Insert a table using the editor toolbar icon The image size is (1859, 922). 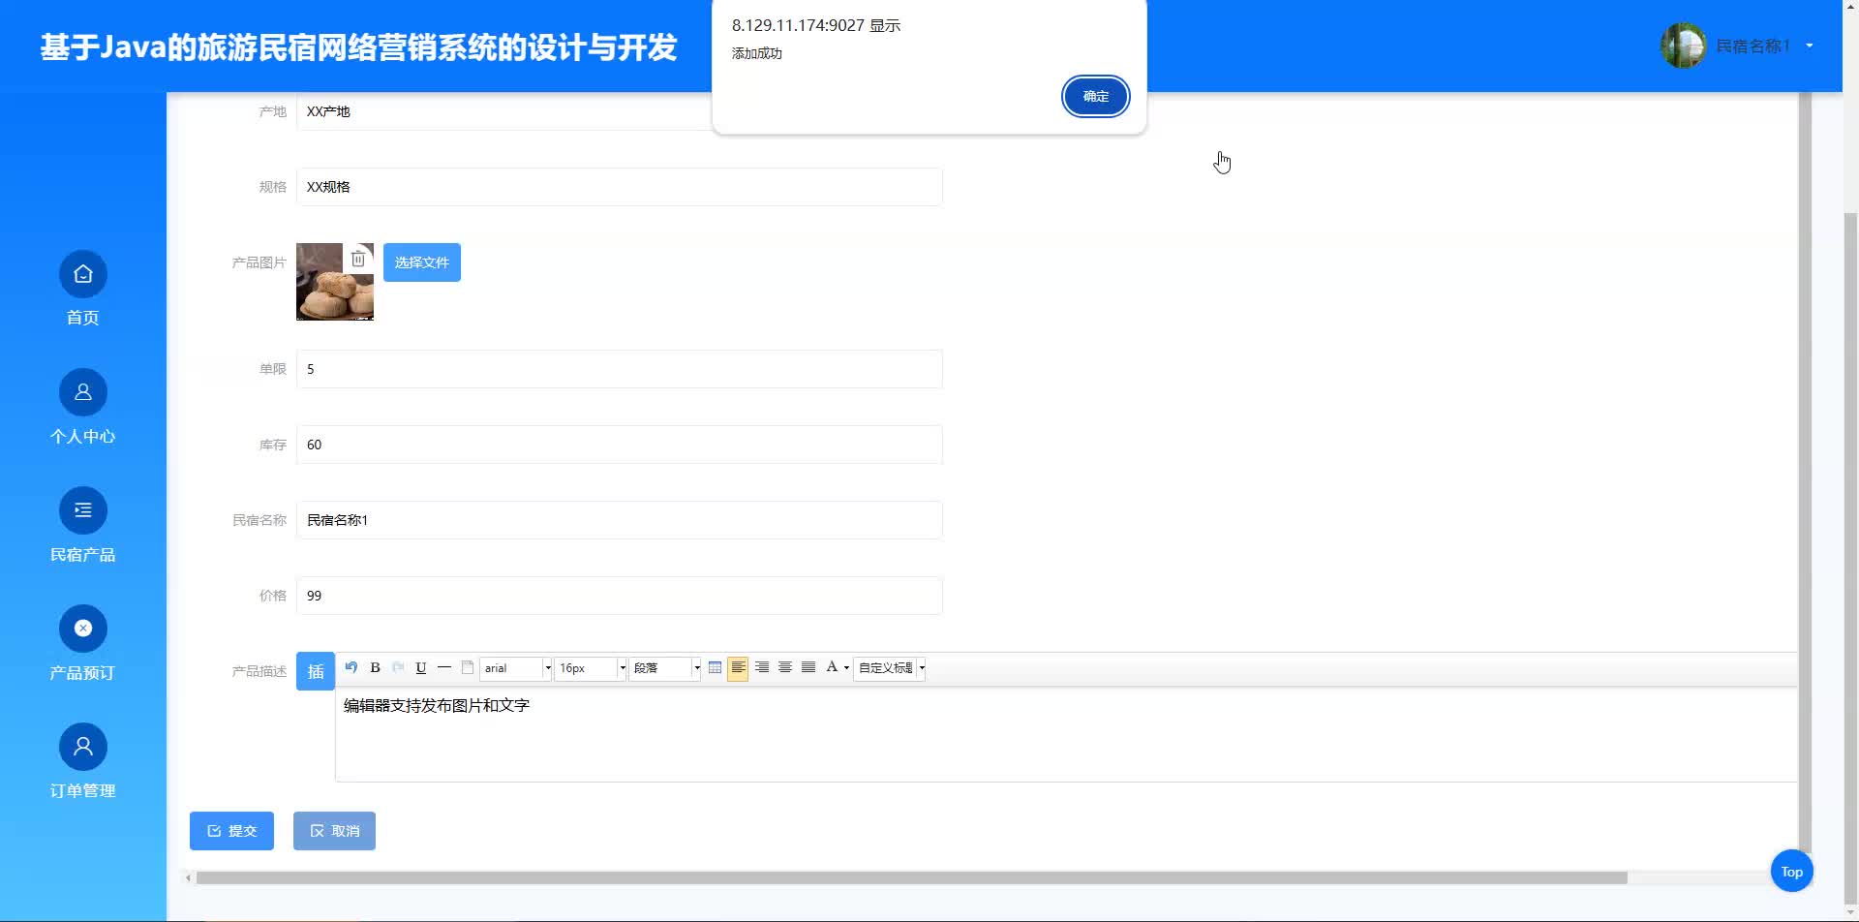pyautogui.click(x=715, y=667)
